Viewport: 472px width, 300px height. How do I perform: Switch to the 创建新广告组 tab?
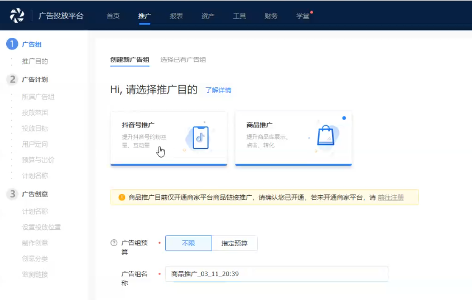point(130,60)
